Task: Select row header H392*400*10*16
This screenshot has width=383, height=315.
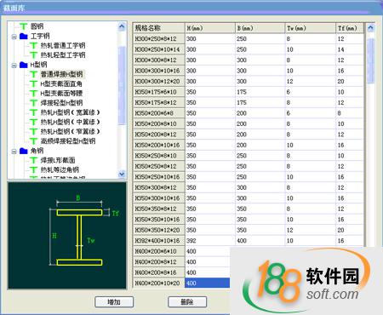Action: [x=158, y=241]
